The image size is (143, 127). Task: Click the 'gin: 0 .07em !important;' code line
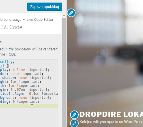point(25,90)
